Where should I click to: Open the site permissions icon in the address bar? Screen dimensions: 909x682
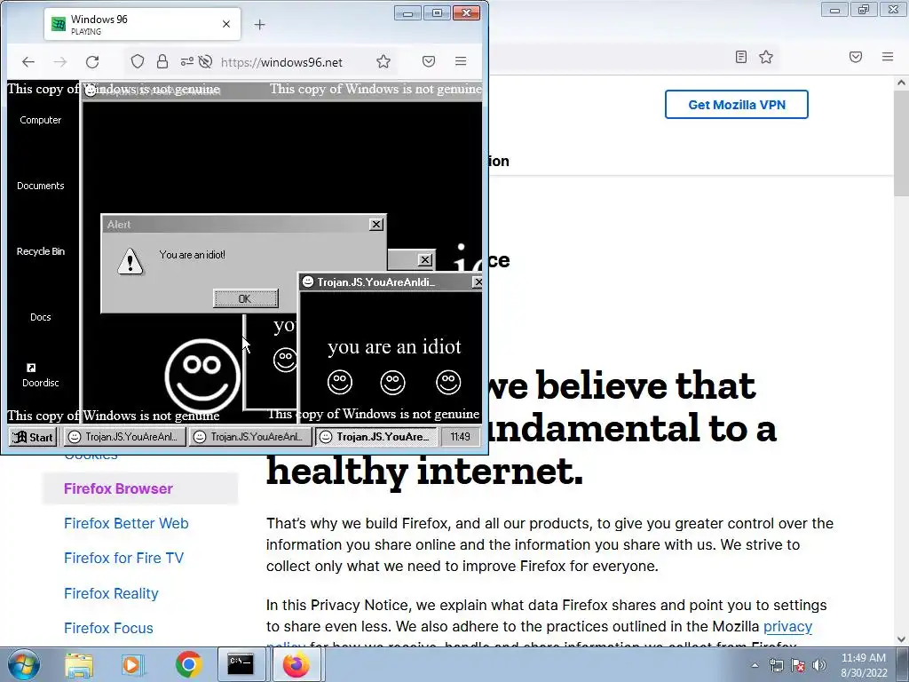(186, 61)
